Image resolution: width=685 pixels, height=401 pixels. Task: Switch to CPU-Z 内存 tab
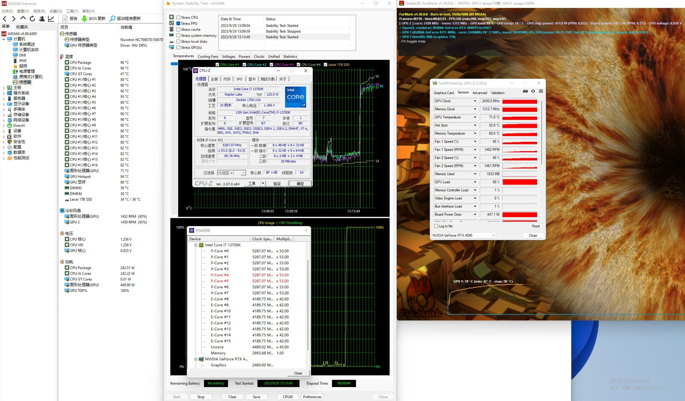point(227,79)
